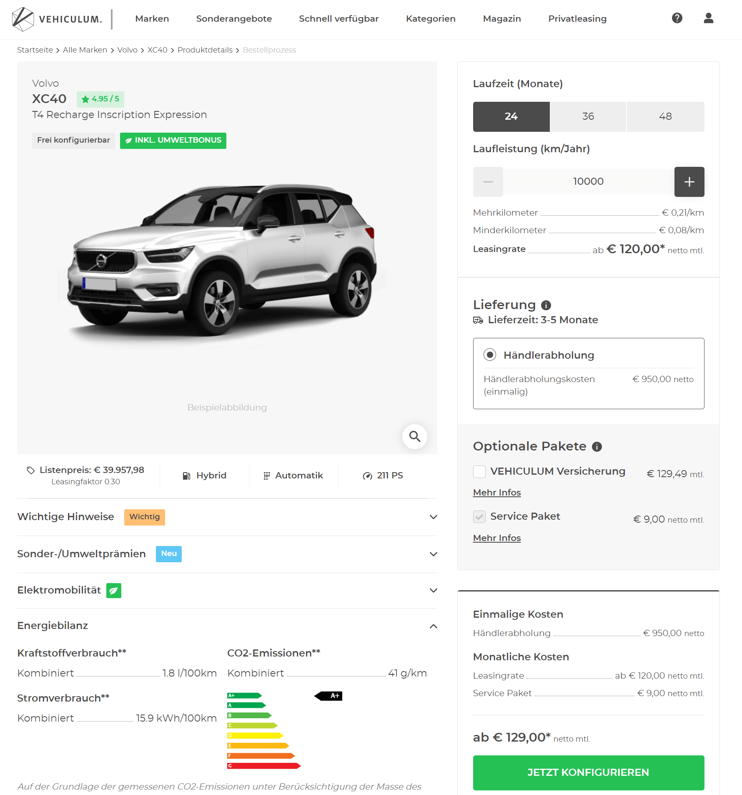The image size is (742, 795).
Task: Click the Hybrid fuel pump icon
Action: pos(187,475)
